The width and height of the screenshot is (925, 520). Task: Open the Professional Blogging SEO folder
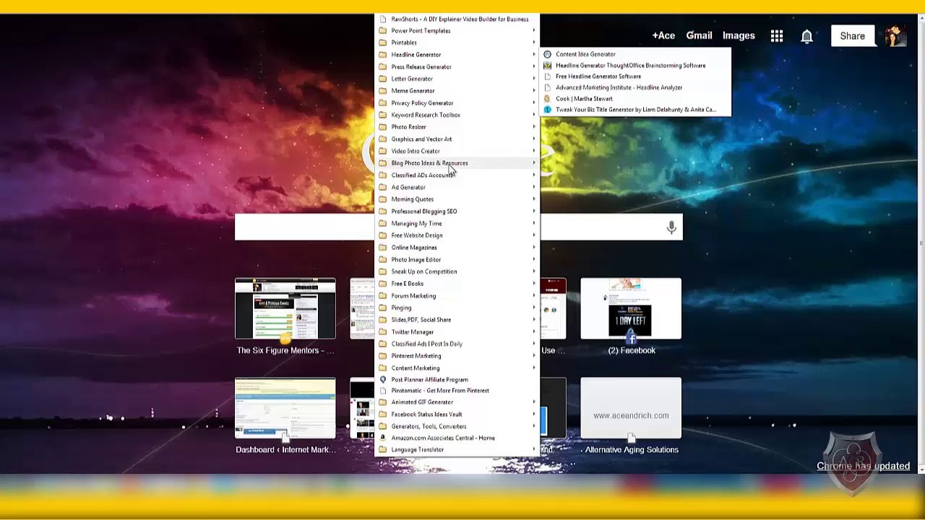click(x=457, y=212)
